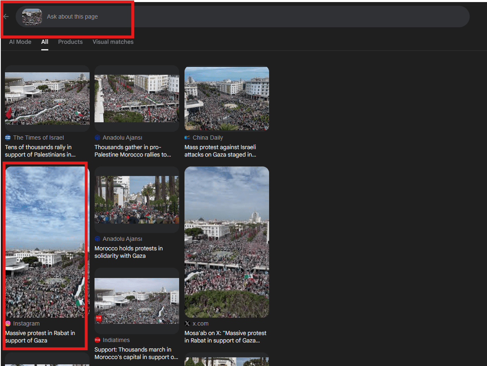Click the X.com source icon
The width and height of the screenshot is (487, 366).
[x=187, y=323]
